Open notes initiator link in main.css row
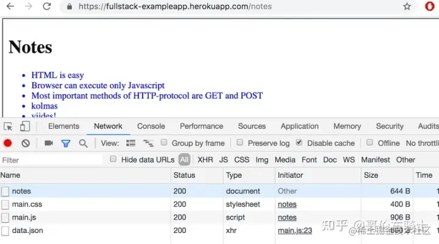The height and width of the screenshot is (244, 439). (x=287, y=204)
